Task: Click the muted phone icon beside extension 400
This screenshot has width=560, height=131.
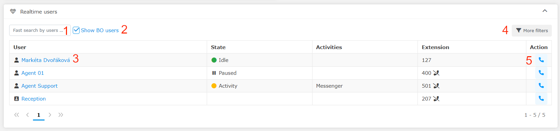Action: (436, 73)
